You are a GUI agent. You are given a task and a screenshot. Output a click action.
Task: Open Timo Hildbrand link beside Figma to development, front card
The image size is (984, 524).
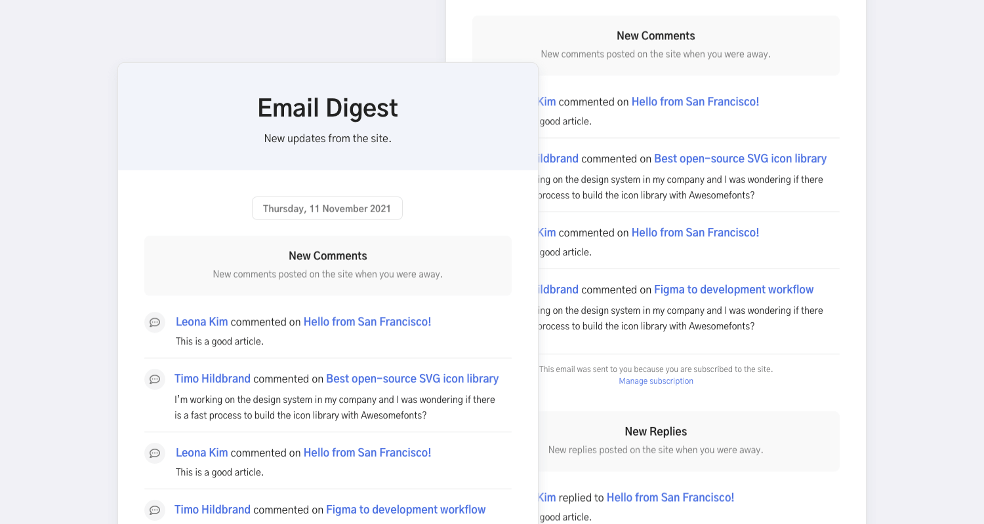pyautogui.click(x=213, y=510)
